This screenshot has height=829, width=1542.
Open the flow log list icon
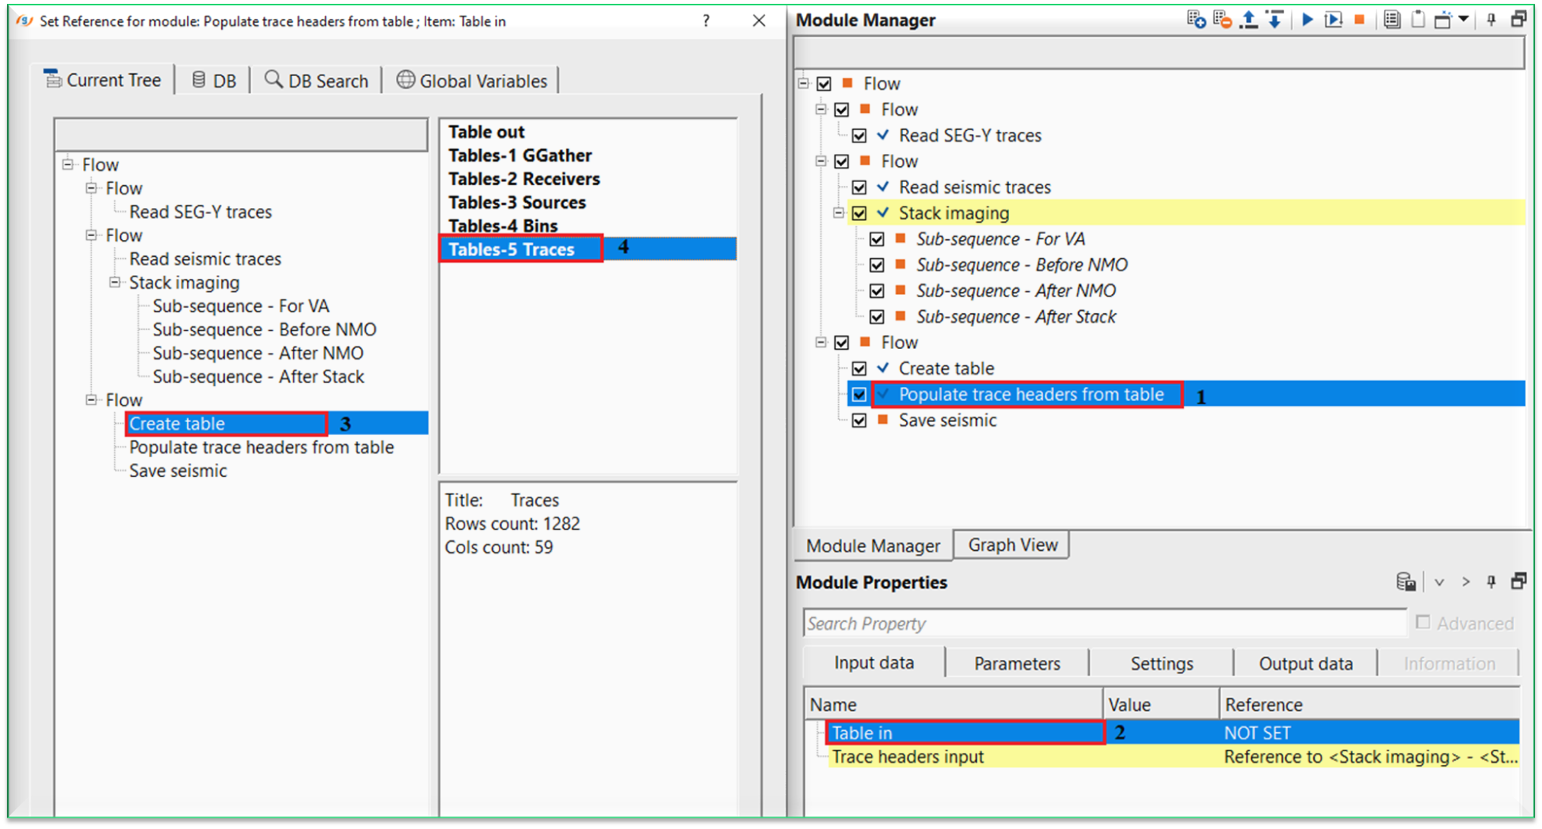(1391, 20)
